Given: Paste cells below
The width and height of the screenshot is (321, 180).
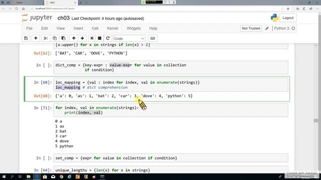Looking at the screenshot, I should point(64,38).
